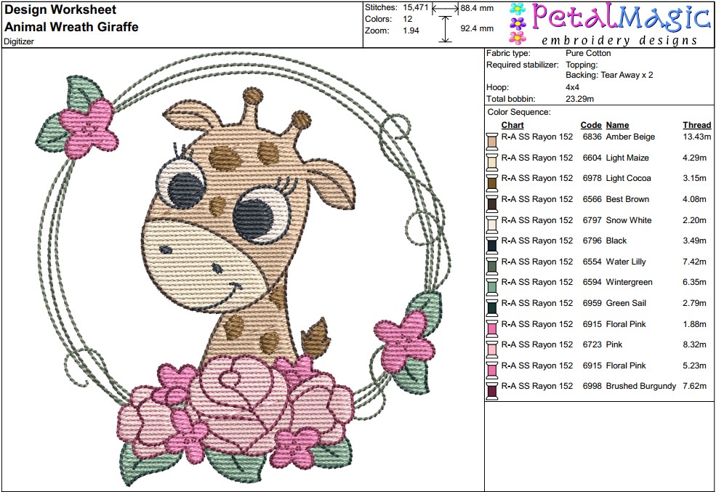
Task: Click the 88.4 mm width value
Action: click(477, 8)
